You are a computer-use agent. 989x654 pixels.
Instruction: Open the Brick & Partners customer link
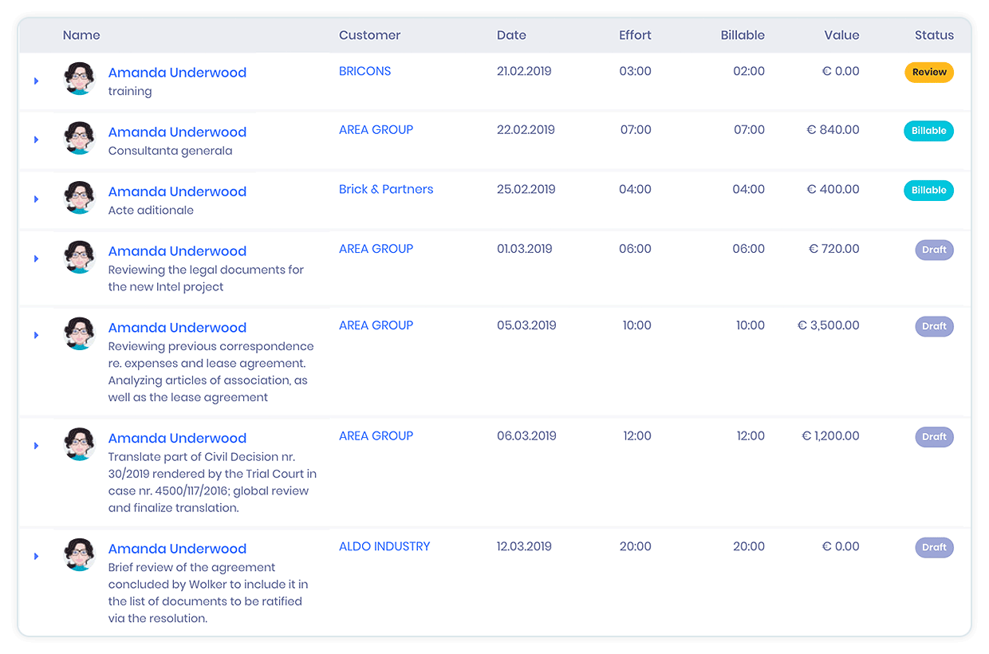pyautogui.click(x=386, y=189)
